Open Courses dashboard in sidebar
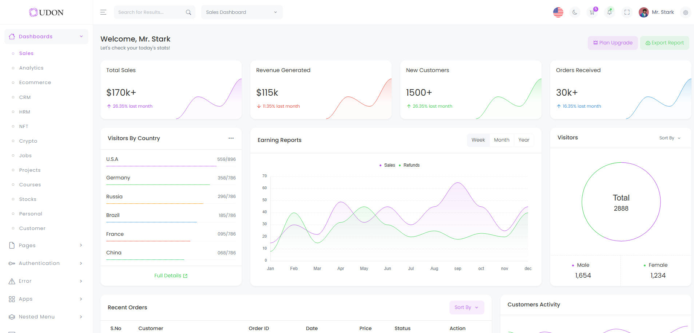 [30, 185]
